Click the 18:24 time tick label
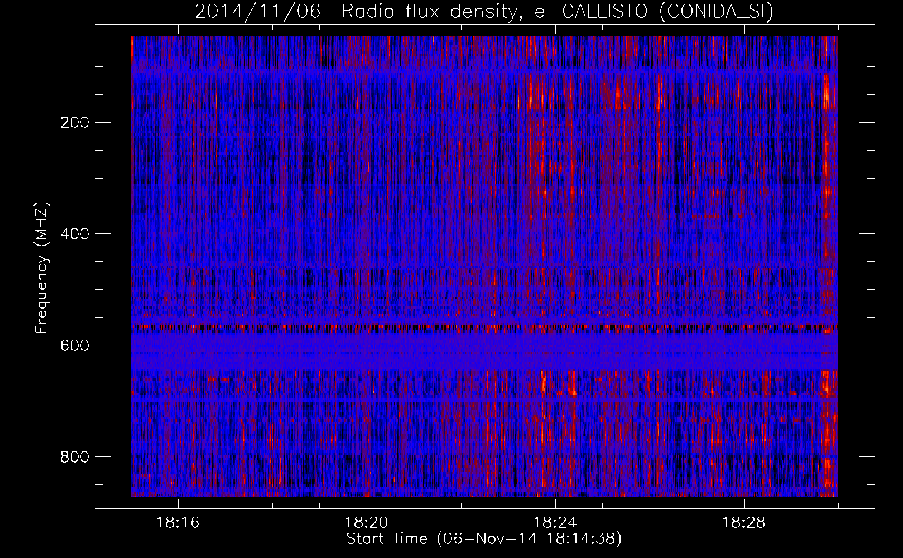The height and width of the screenshot is (558, 903). tap(555, 523)
